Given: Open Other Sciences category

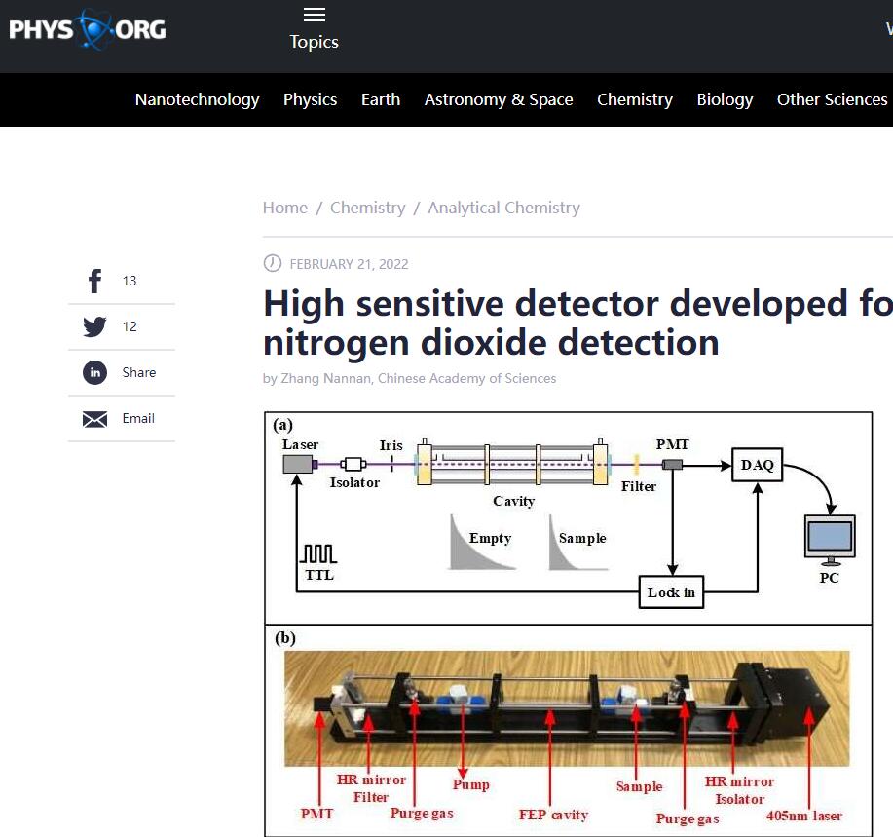Looking at the screenshot, I should pyautogui.click(x=832, y=99).
